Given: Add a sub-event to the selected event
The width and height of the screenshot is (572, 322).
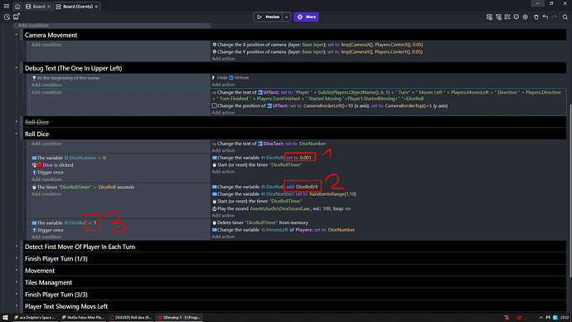Looking at the screenshot, I should click(498, 17).
